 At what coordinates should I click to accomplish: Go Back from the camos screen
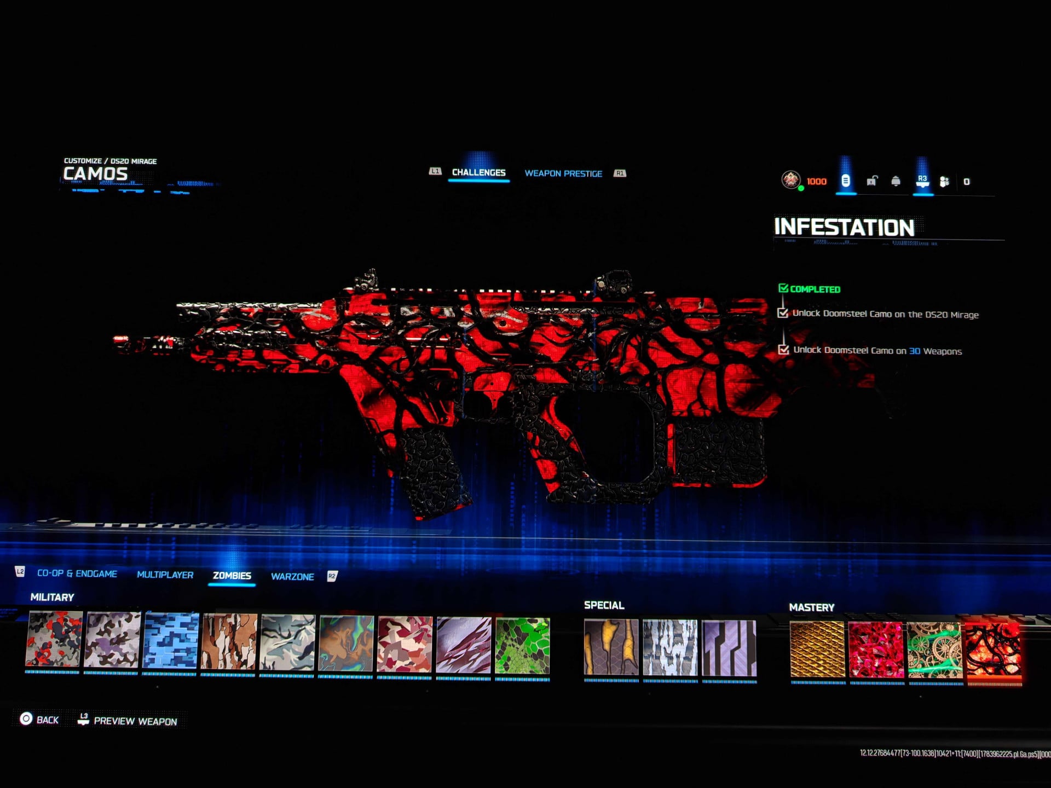(x=48, y=720)
